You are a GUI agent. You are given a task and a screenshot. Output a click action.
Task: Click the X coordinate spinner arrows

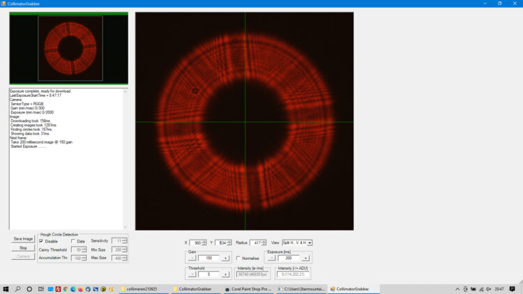click(204, 242)
